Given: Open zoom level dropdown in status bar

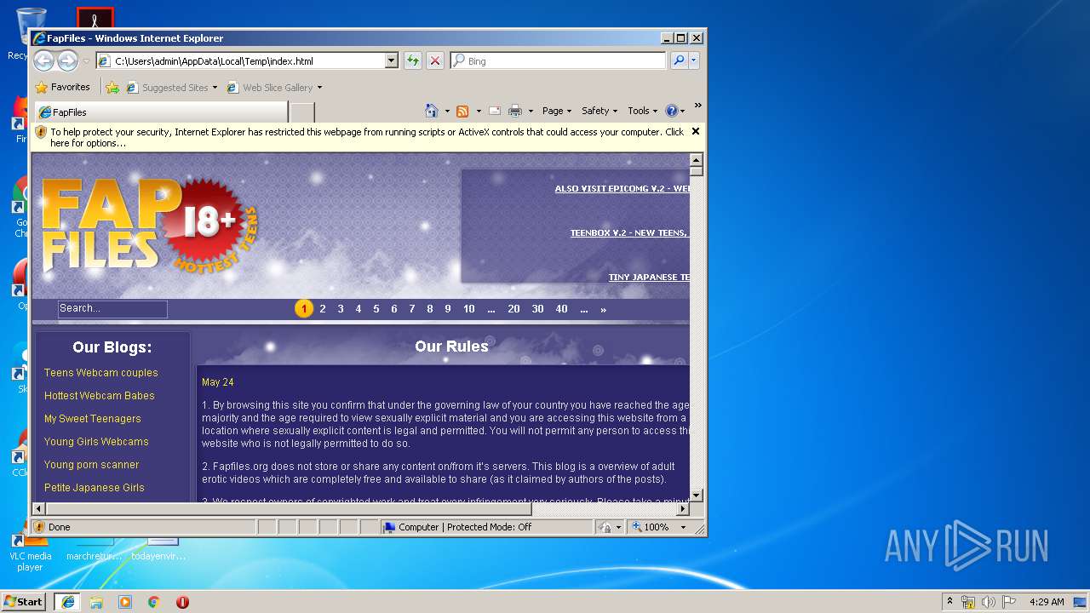Looking at the screenshot, I should click(x=682, y=527).
